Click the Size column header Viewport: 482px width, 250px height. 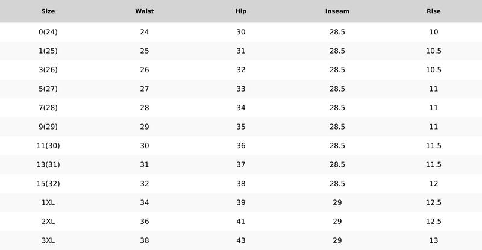(48, 11)
